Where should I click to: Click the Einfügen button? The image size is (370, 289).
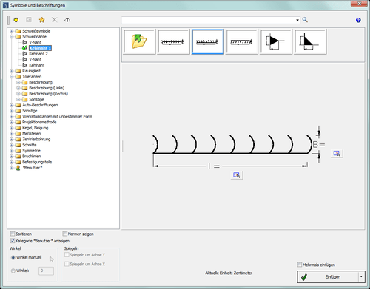(x=328, y=276)
